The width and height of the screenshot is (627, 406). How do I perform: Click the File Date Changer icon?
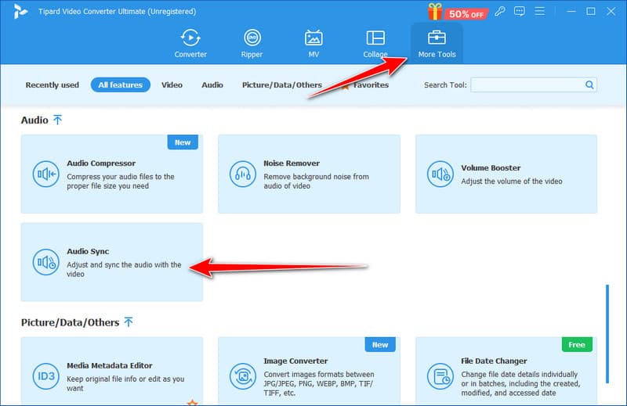440,376
